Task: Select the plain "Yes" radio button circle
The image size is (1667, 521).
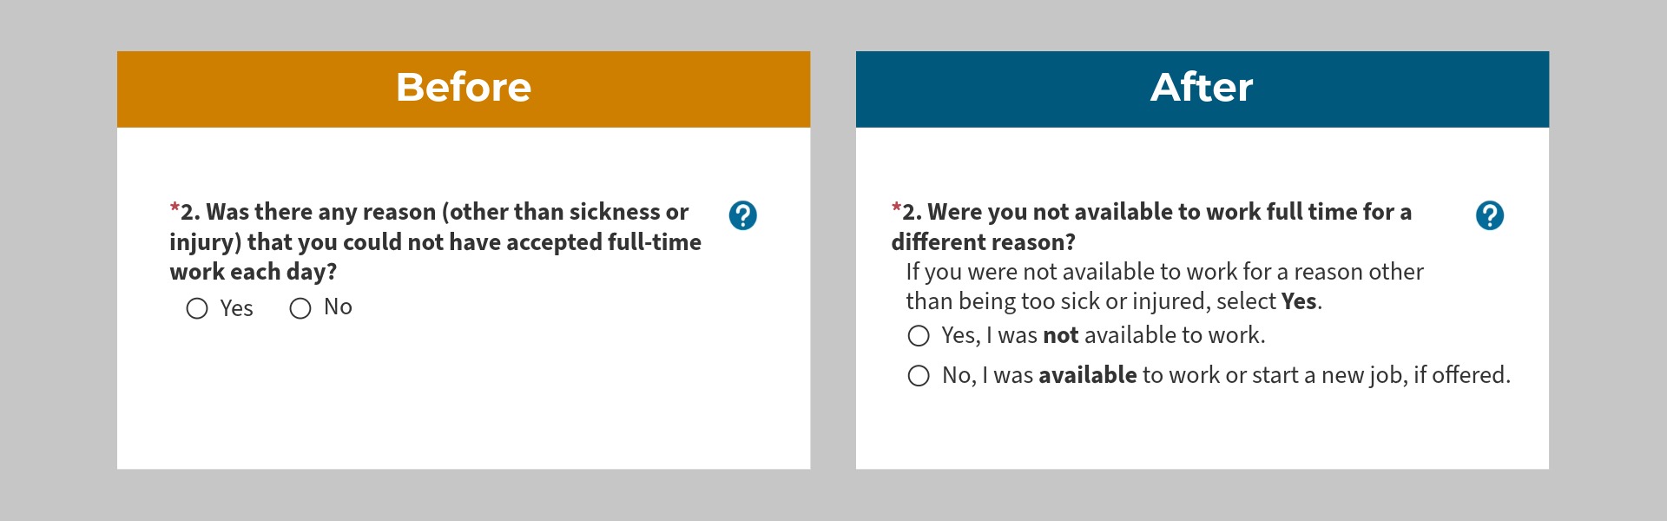Action: coord(197,308)
